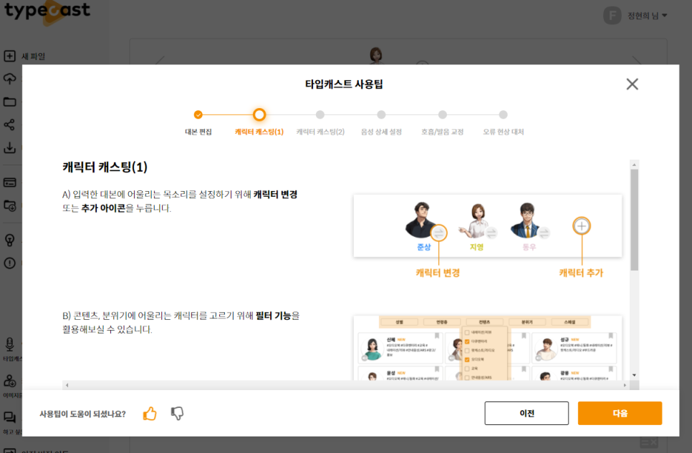Click the 캐릭터 변경 orange label

click(x=438, y=273)
